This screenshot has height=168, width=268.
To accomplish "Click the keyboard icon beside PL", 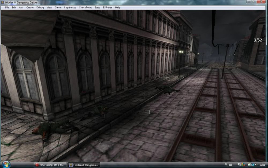I will click(230, 165).
